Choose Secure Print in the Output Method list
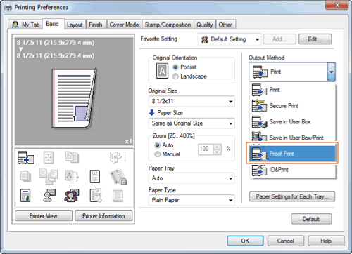Viewport: 352px width, 254px height. point(292,106)
